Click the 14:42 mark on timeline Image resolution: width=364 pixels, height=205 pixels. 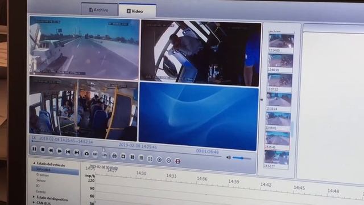(x=266, y=184)
